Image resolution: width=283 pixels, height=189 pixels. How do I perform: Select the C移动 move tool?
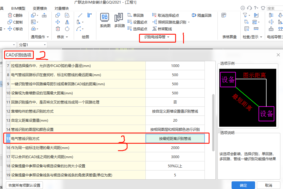15,29
